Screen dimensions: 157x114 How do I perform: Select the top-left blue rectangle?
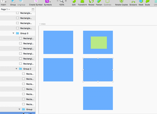point(58,42)
